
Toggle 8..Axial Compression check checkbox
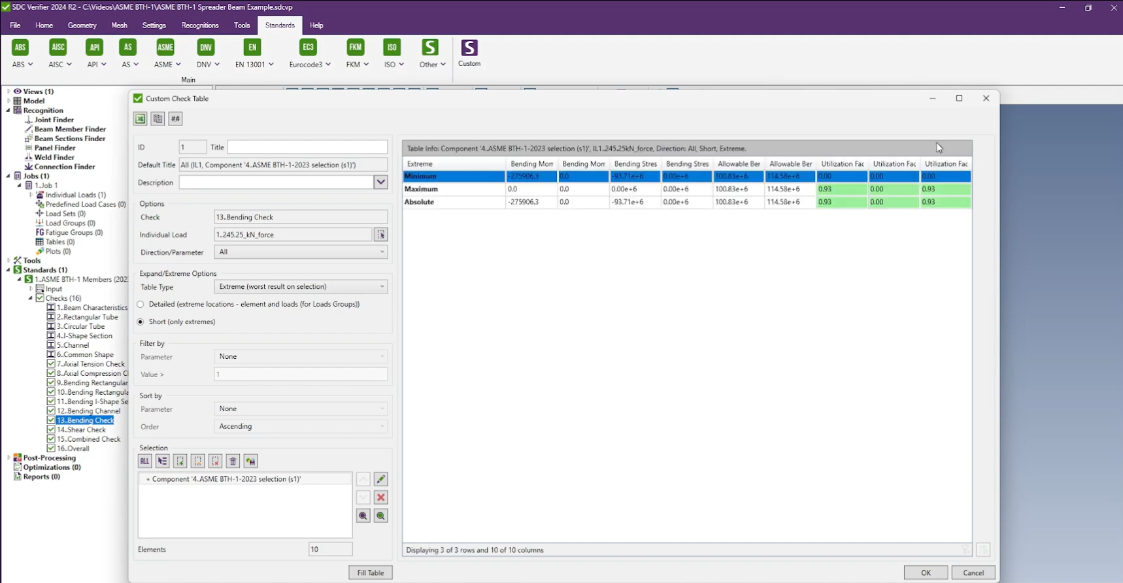(x=51, y=373)
